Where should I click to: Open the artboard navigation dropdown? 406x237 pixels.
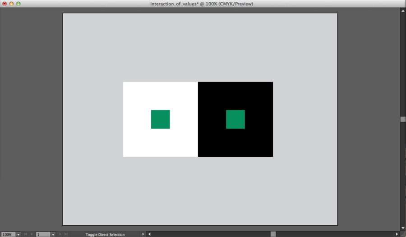(53, 234)
